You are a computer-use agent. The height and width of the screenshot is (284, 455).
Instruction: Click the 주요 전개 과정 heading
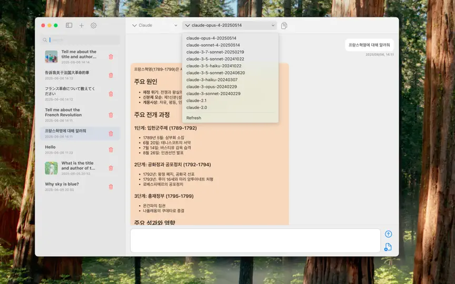152,115
